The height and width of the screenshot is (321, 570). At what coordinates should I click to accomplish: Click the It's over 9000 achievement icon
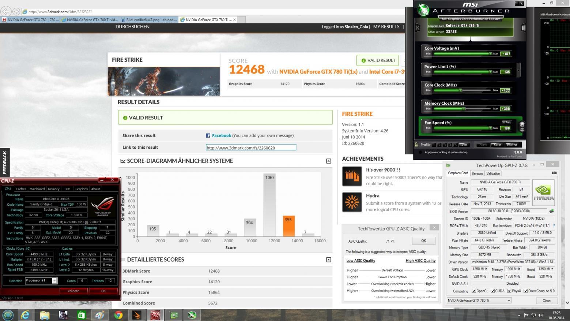pyautogui.click(x=352, y=176)
